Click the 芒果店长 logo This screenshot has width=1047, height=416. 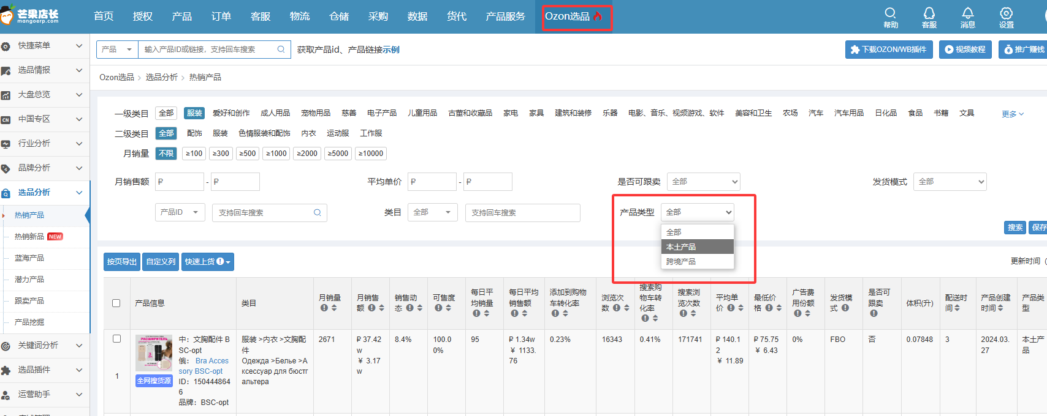(31, 15)
